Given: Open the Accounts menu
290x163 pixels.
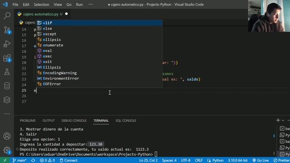Looking at the screenshot, I should (x=7, y=136).
